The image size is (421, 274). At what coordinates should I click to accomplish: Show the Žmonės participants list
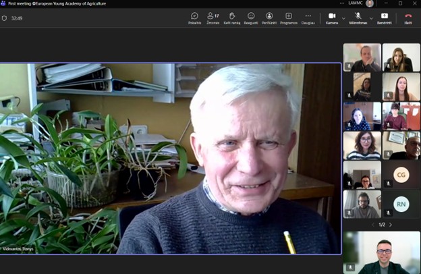tap(213, 18)
